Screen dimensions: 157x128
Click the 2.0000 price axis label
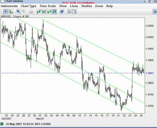pos(150,37)
